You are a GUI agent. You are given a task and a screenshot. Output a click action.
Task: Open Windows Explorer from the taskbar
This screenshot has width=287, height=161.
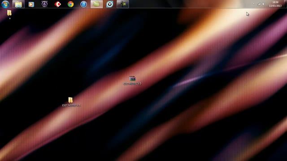[x=18, y=4]
